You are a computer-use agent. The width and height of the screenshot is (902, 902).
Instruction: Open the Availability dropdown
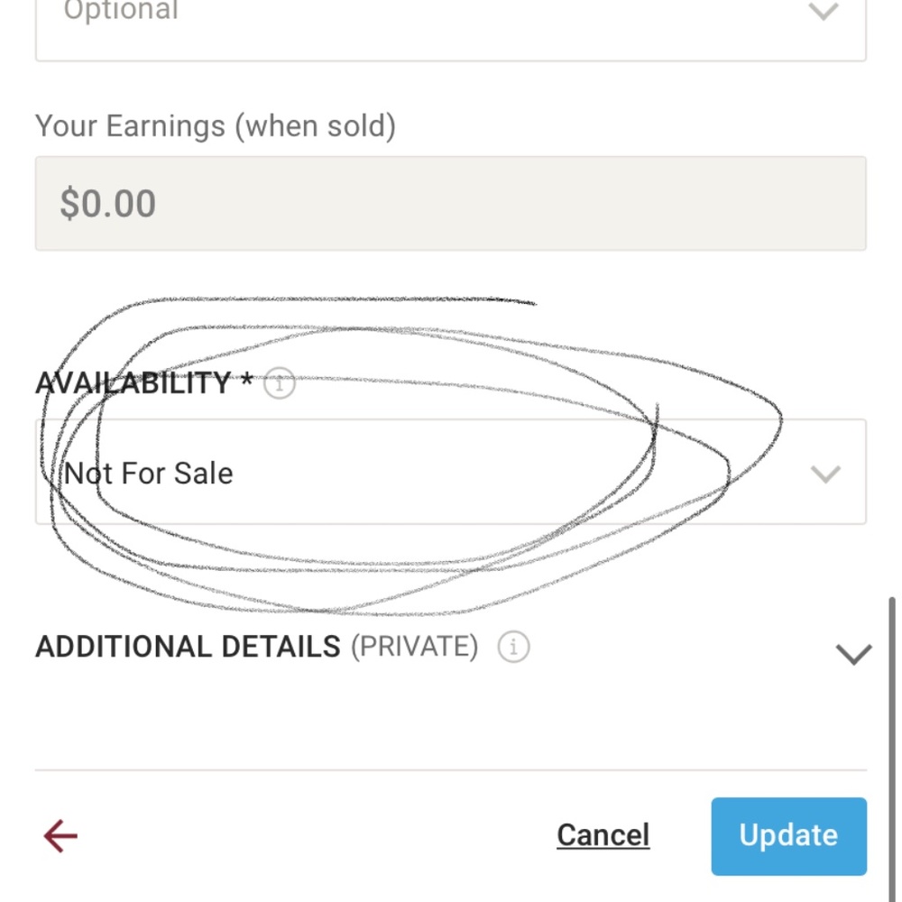tap(451, 472)
